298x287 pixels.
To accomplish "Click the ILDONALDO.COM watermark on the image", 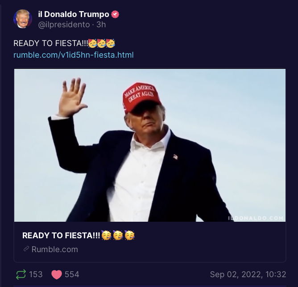I will [256, 218].
